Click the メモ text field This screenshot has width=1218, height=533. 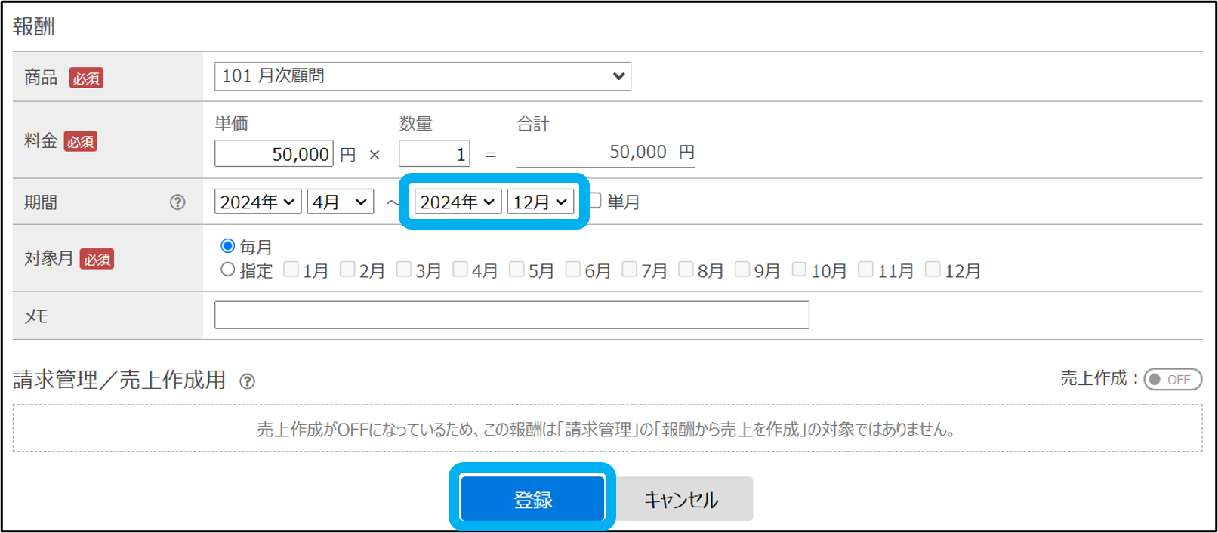(511, 315)
